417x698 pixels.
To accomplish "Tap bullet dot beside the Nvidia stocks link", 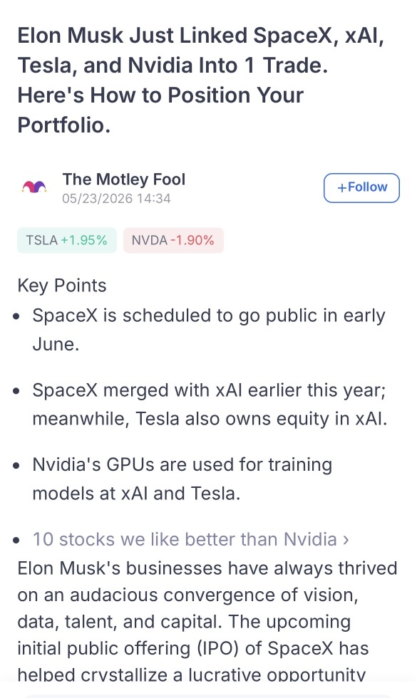I will coord(16,541).
